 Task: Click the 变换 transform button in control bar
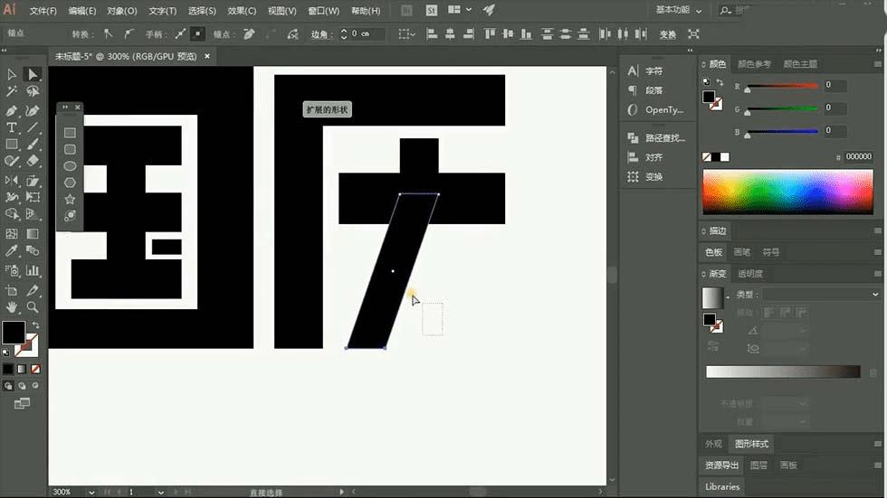(x=668, y=34)
